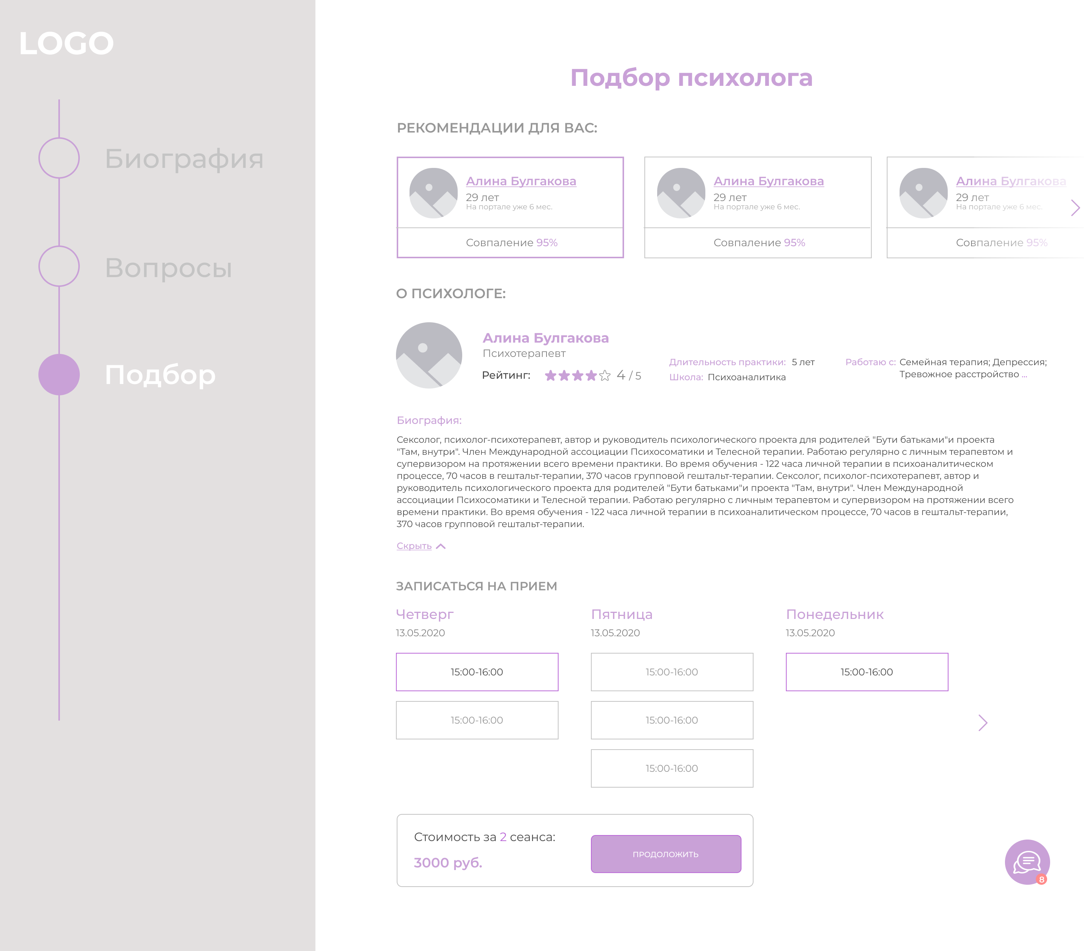This screenshot has width=1084, height=951.
Task: Go to Биография step in sidebar
Action: (184, 158)
